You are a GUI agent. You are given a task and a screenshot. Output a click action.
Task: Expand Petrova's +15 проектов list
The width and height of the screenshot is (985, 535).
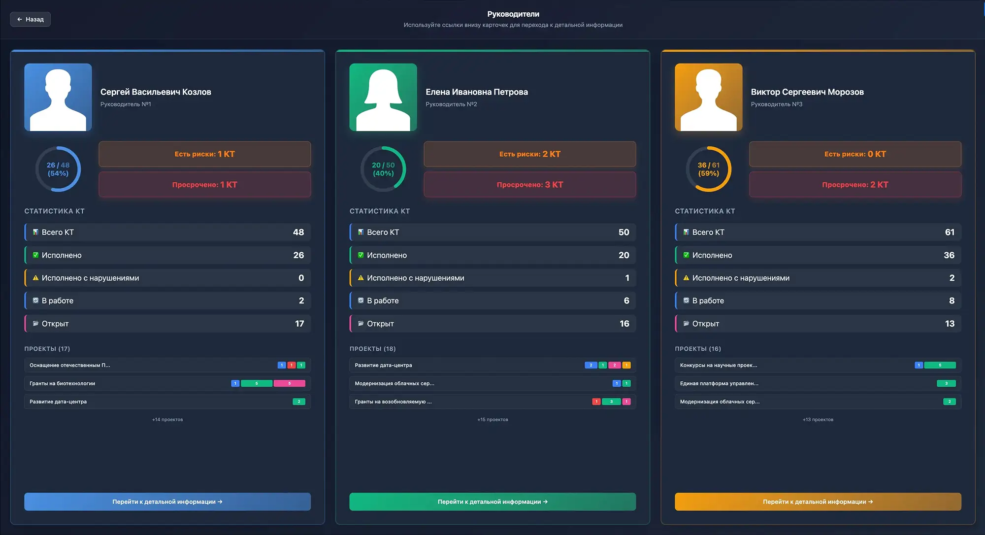(x=492, y=420)
